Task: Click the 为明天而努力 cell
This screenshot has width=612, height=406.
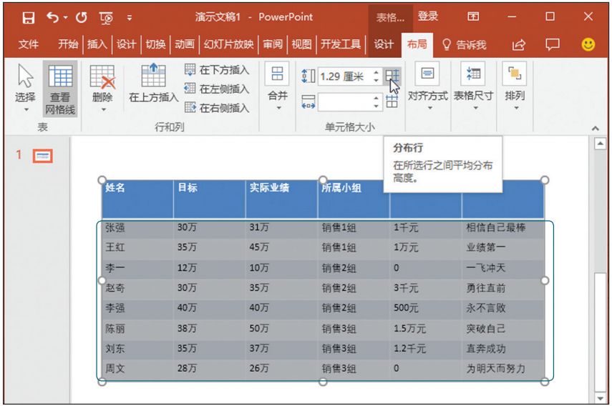Action: pyautogui.click(x=502, y=369)
